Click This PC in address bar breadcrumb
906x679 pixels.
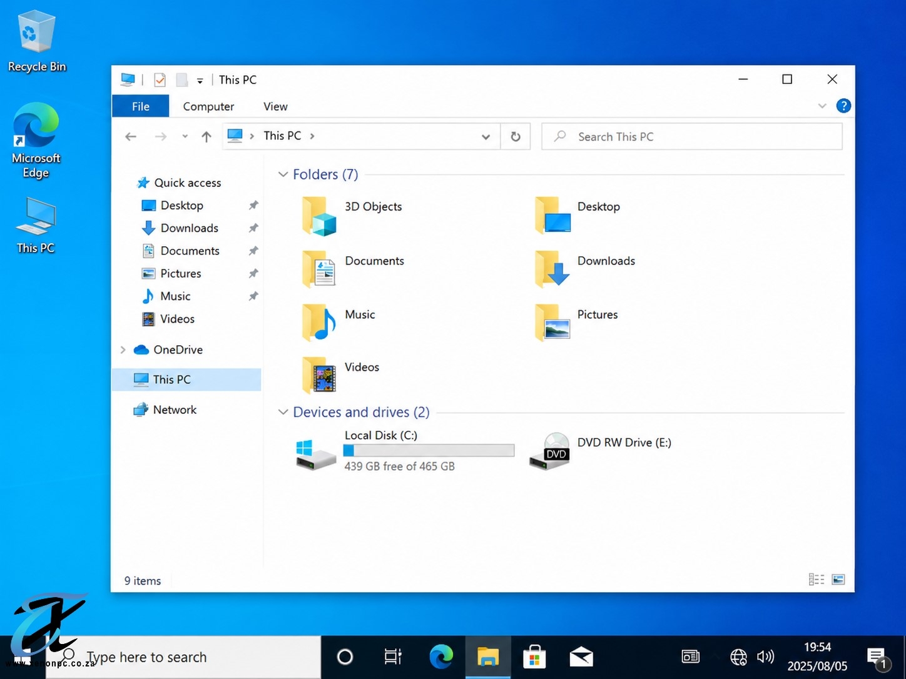point(282,136)
